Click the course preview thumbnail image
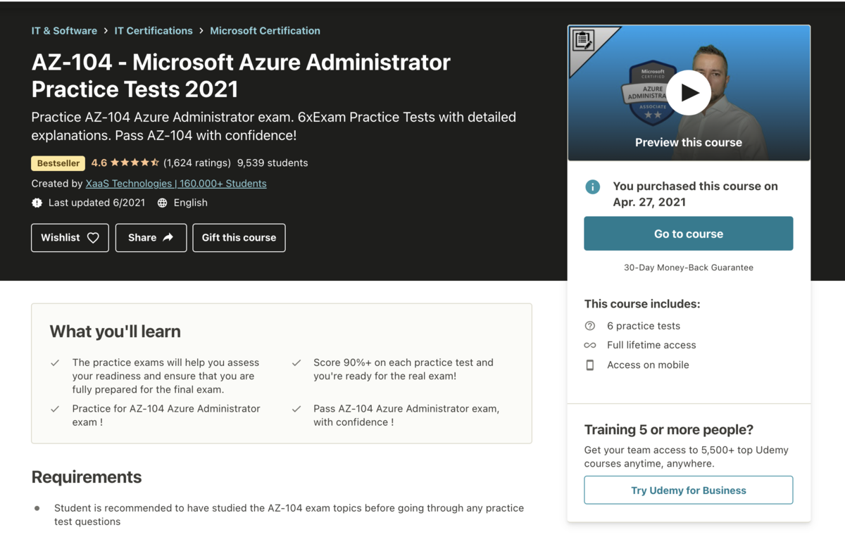 coord(689,93)
